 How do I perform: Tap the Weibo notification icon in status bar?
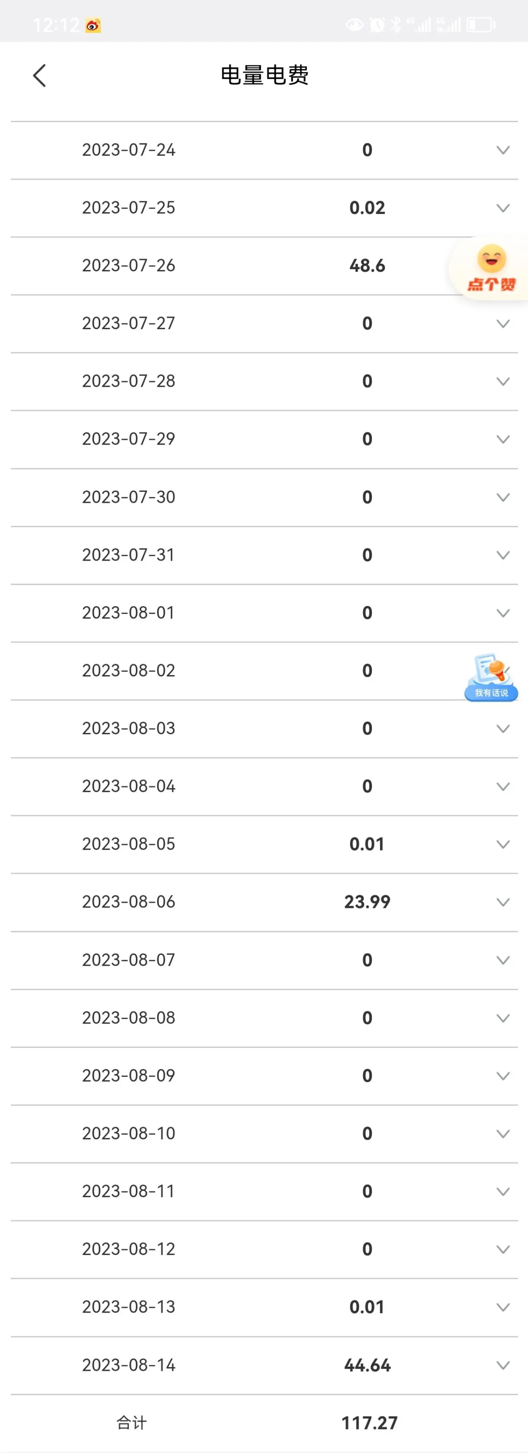pos(93,25)
